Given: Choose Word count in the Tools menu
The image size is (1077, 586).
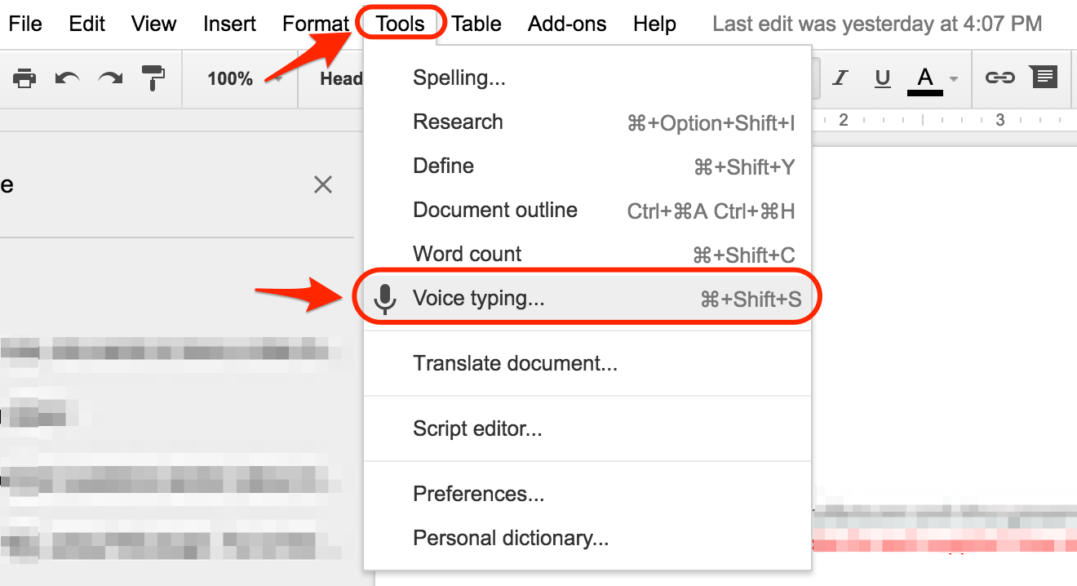Looking at the screenshot, I should click(467, 253).
